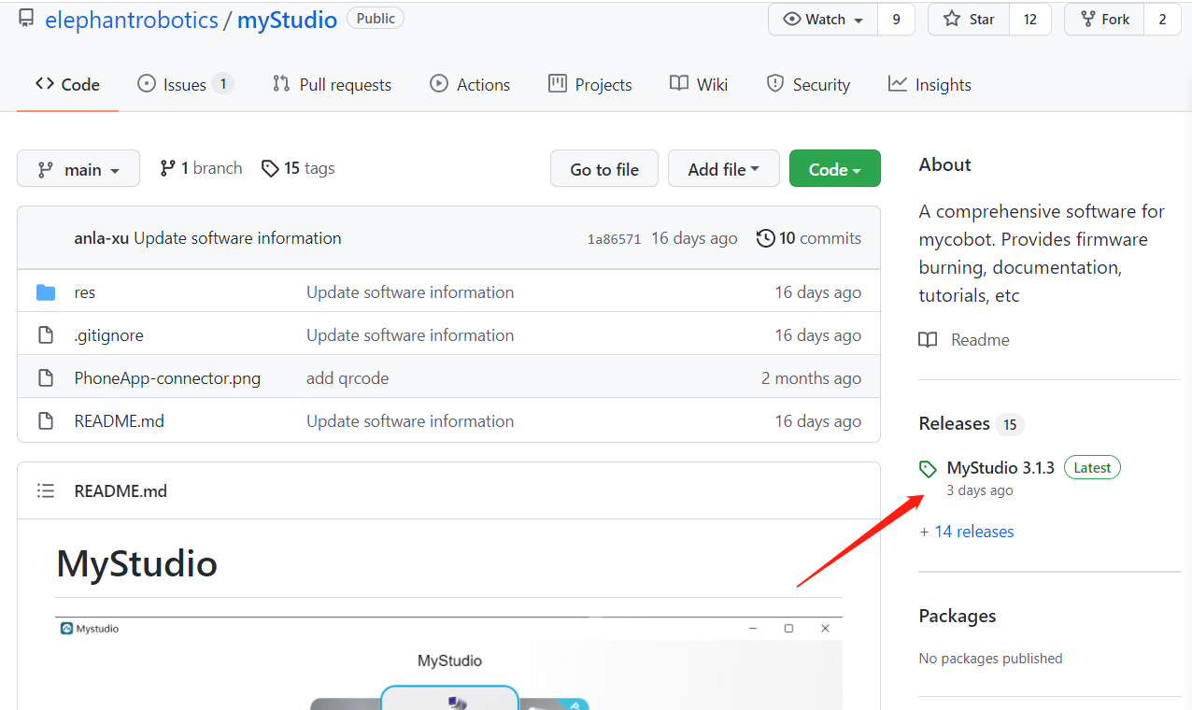This screenshot has width=1192, height=710.
Task: Star the myStudio repository
Action: pos(968,20)
